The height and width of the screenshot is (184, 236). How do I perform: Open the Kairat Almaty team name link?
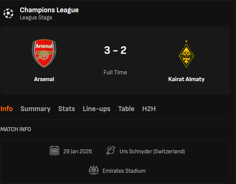coord(186,79)
